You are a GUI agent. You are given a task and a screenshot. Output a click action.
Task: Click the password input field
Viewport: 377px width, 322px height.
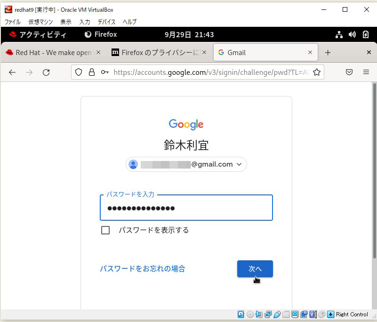click(186, 208)
